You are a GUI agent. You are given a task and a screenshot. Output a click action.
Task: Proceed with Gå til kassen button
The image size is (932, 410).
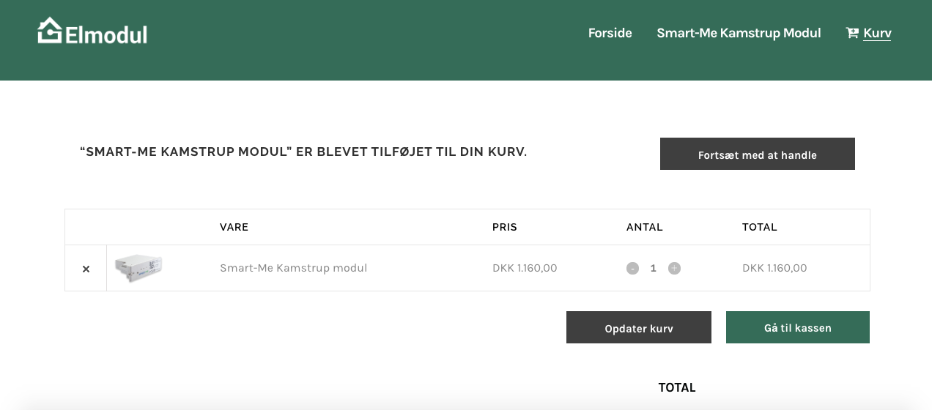pyautogui.click(x=797, y=327)
